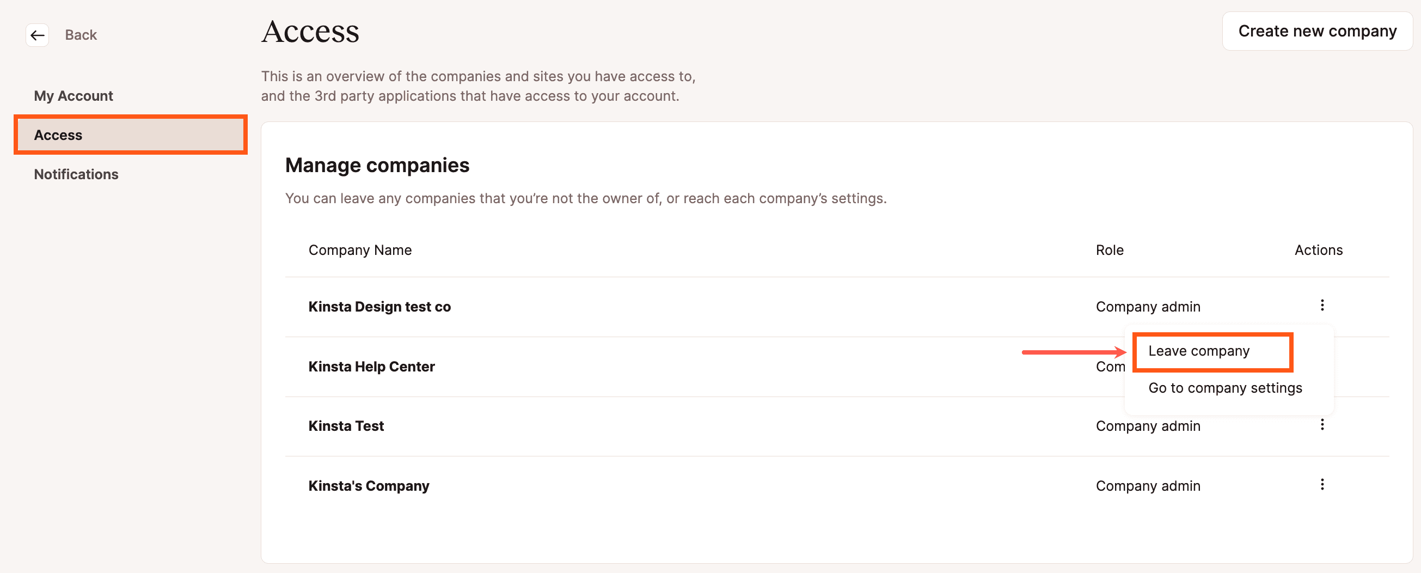Go to My Account section

[x=73, y=96]
